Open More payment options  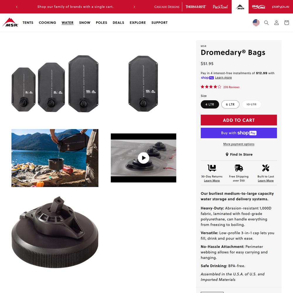[239, 144]
